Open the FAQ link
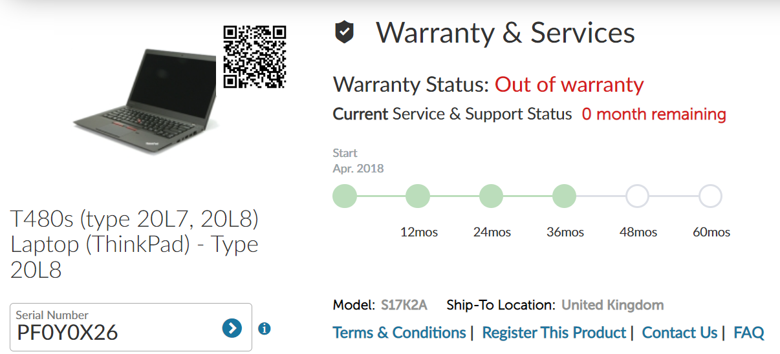The width and height of the screenshot is (780, 354). pyautogui.click(x=749, y=333)
